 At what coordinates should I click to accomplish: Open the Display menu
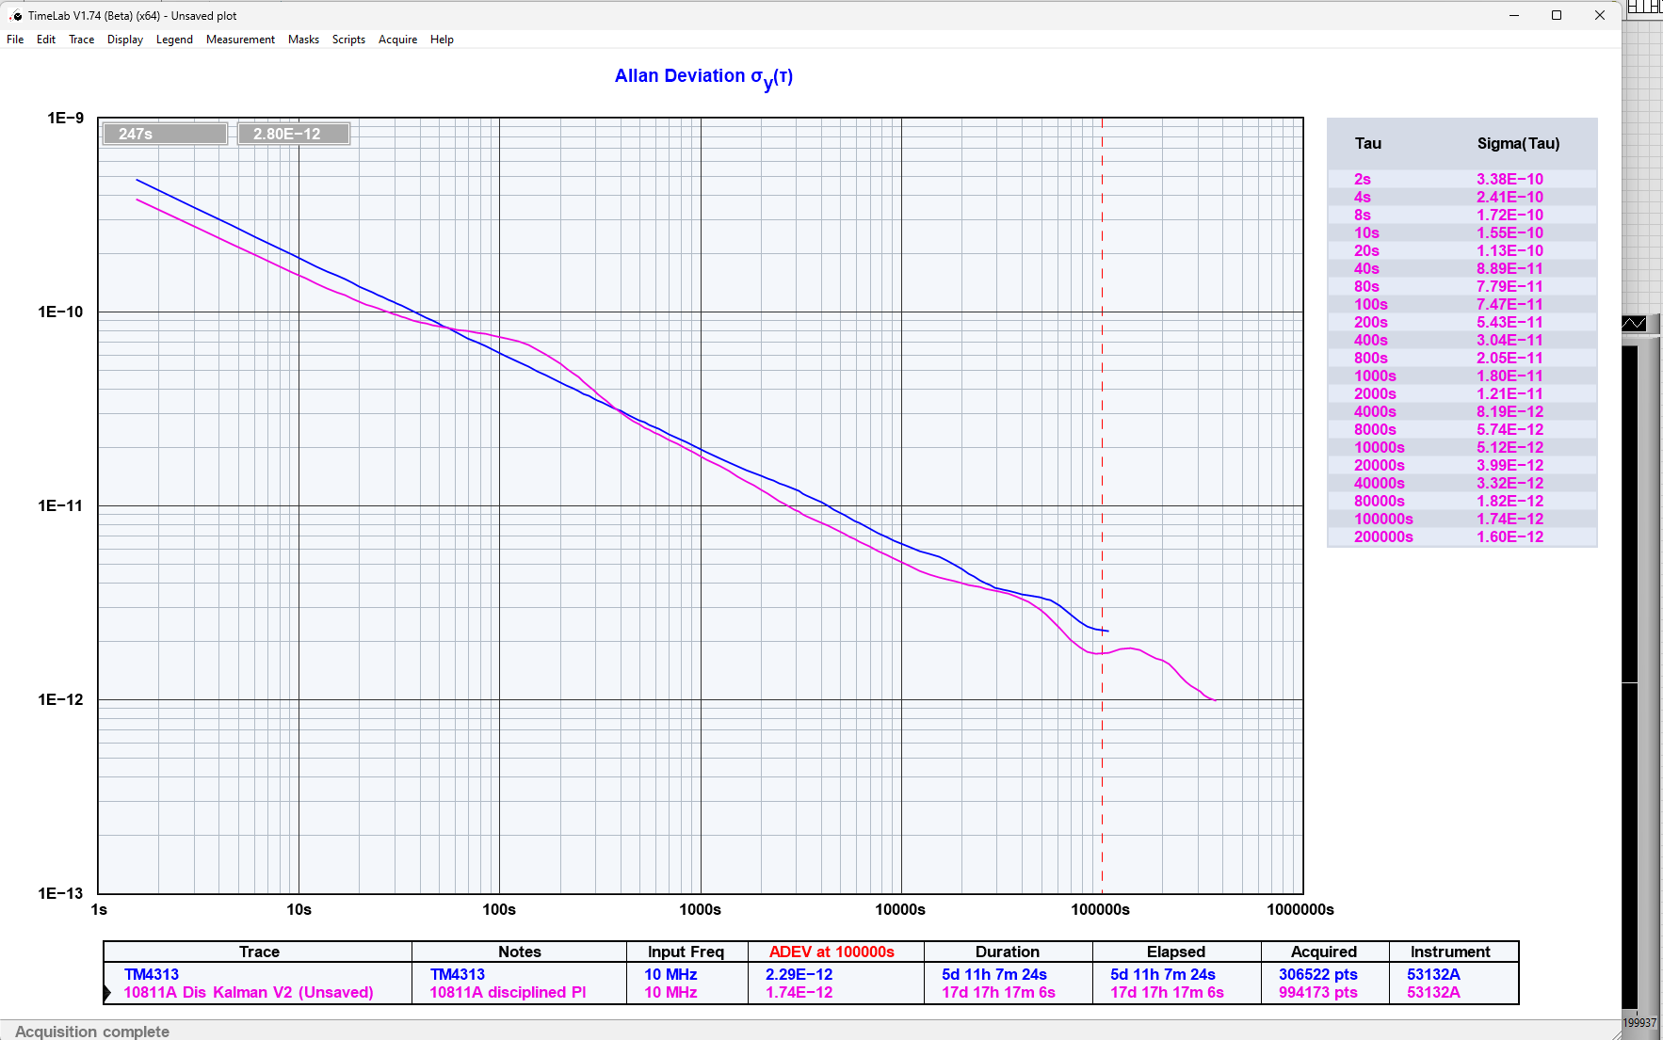[x=125, y=40]
